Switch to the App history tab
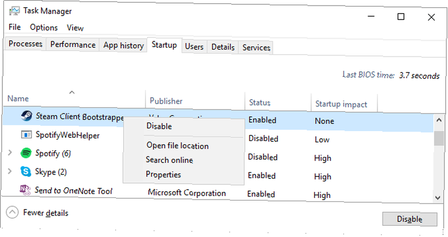The image size is (448, 237). coord(124,45)
